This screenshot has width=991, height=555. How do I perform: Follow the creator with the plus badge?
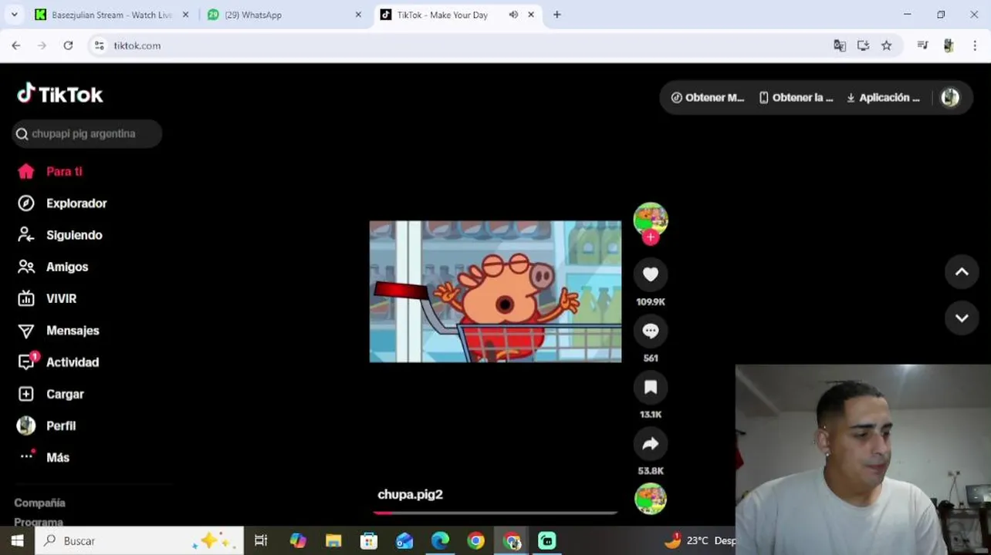[651, 237]
